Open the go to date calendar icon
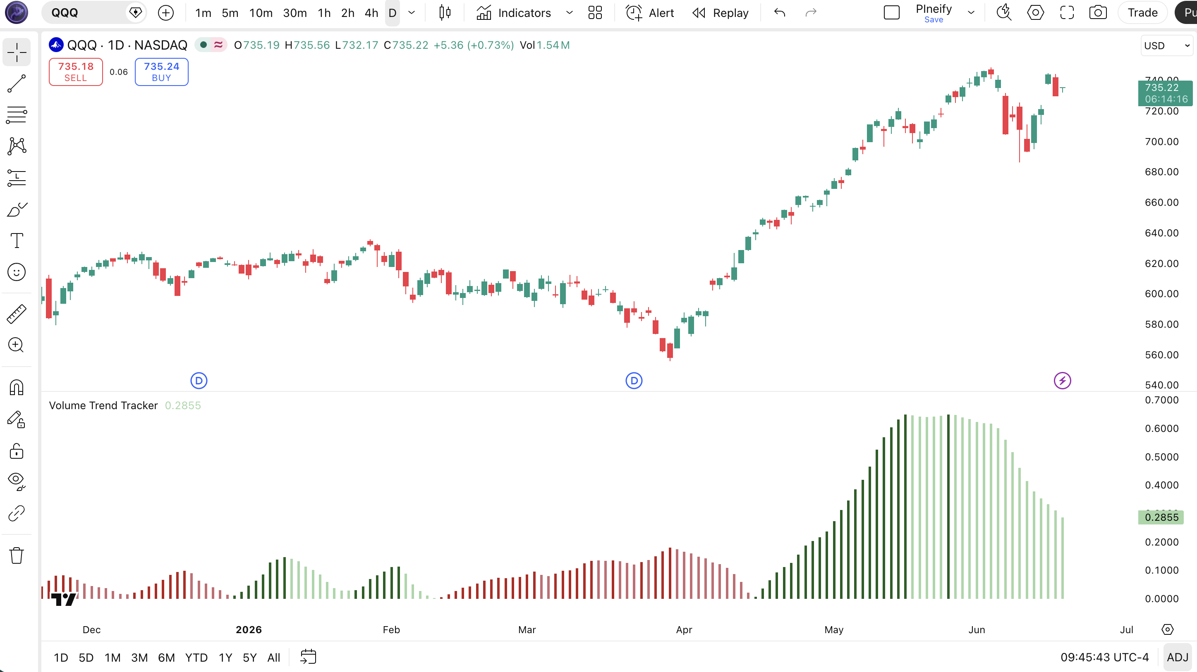The image size is (1197, 672). pos(308,657)
